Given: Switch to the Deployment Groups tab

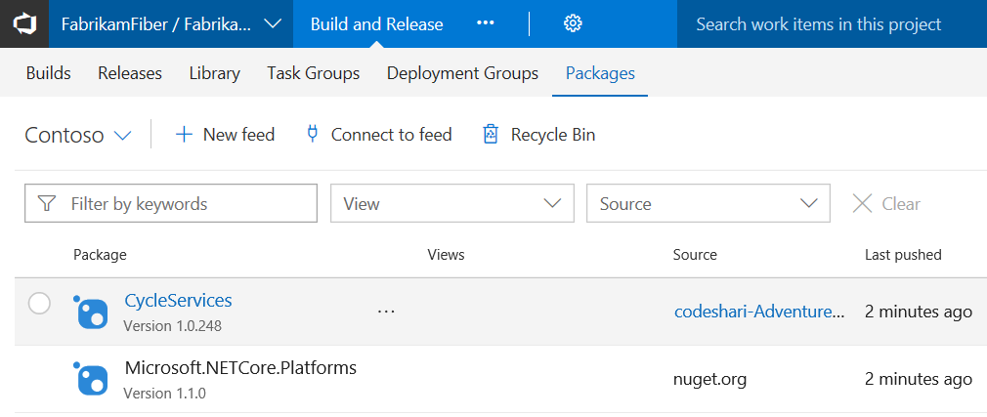Looking at the screenshot, I should (x=462, y=73).
